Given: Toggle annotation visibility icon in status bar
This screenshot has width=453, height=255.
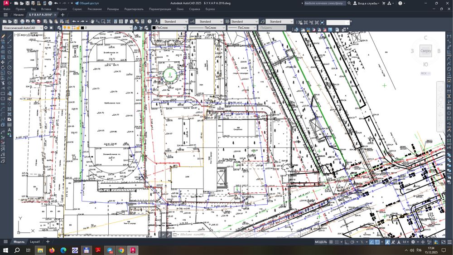Looking at the screenshot, I should 387,242.
